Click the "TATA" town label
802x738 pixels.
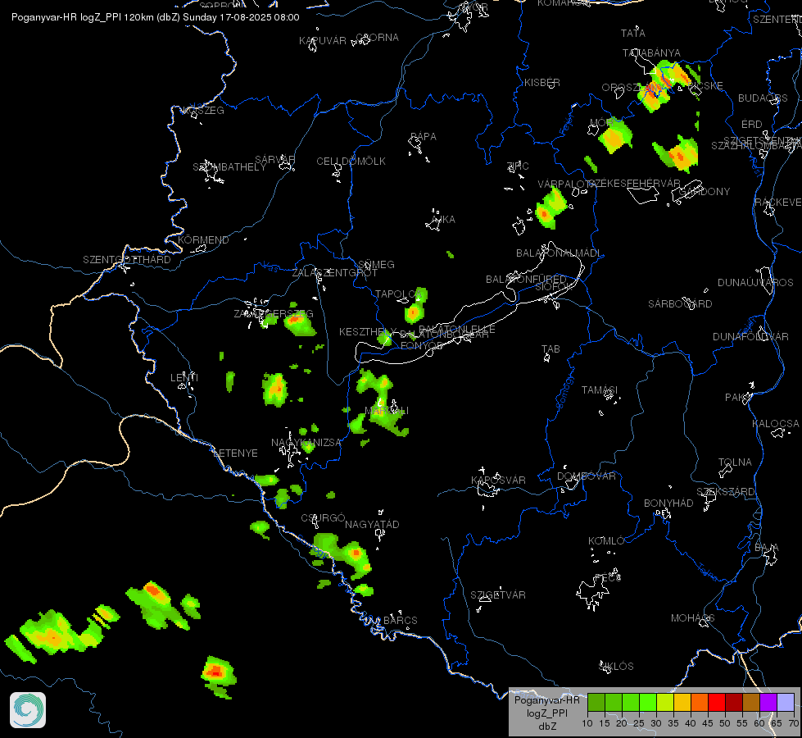(633, 34)
